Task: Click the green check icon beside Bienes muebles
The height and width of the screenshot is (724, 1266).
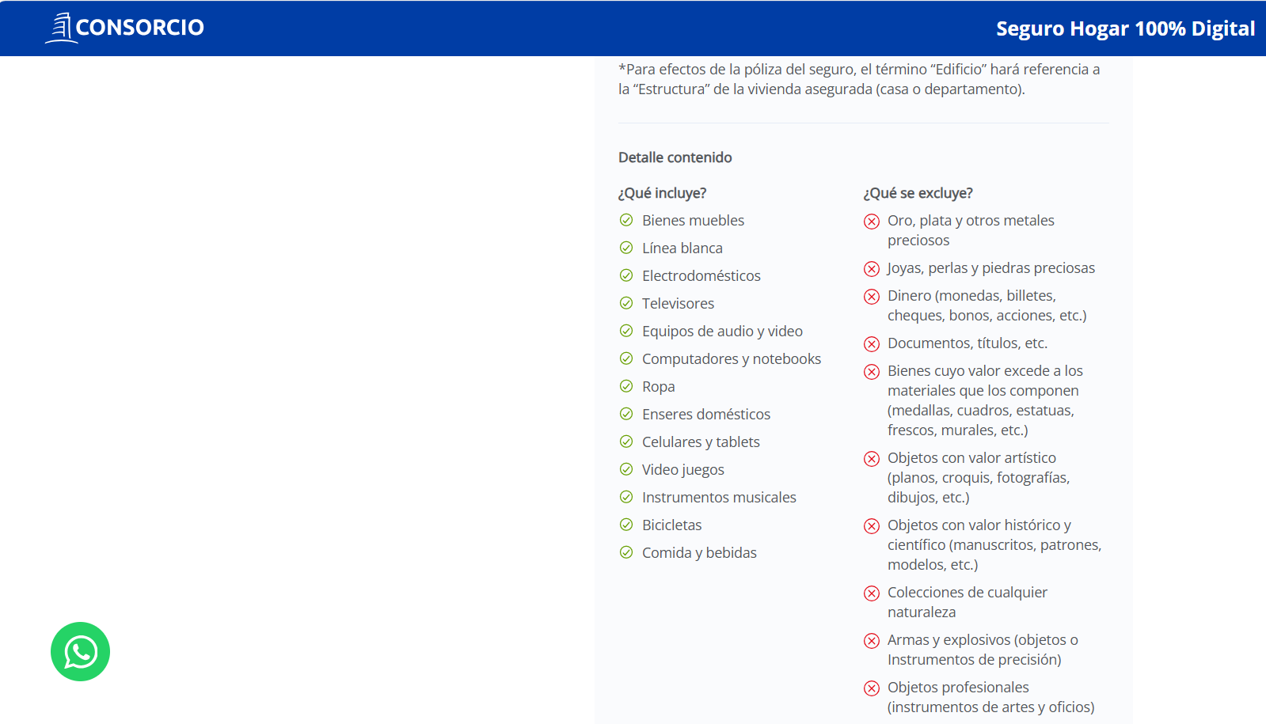Action: (626, 220)
